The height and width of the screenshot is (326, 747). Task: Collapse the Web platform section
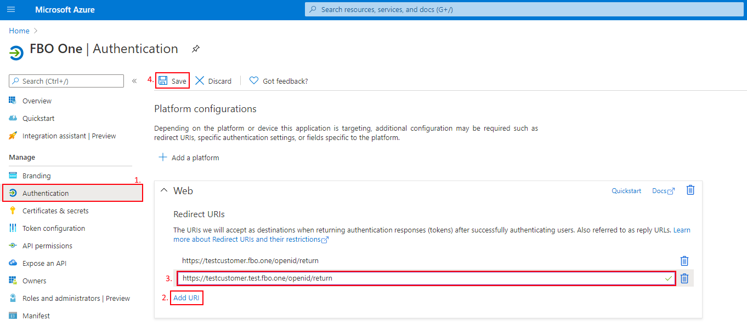pyautogui.click(x=163, y=190)
